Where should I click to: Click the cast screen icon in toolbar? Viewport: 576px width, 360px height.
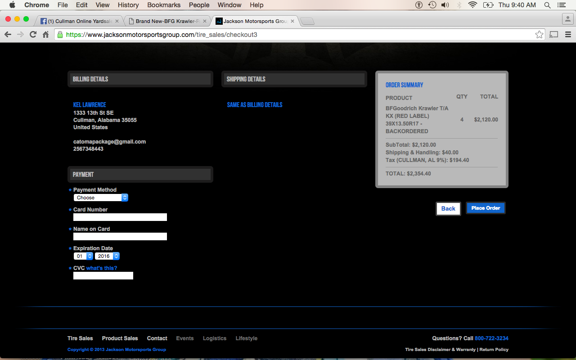coord(554,35)
